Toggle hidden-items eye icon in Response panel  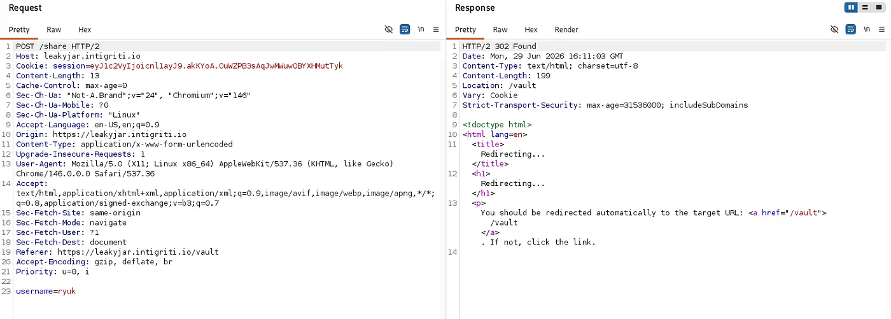[x=835, y=29]
